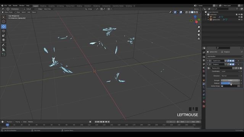Hide Sphere.002 in viewport with eye icon
Image resolution: width=244 pixels, height=137 pixels.
pos(239,20)
